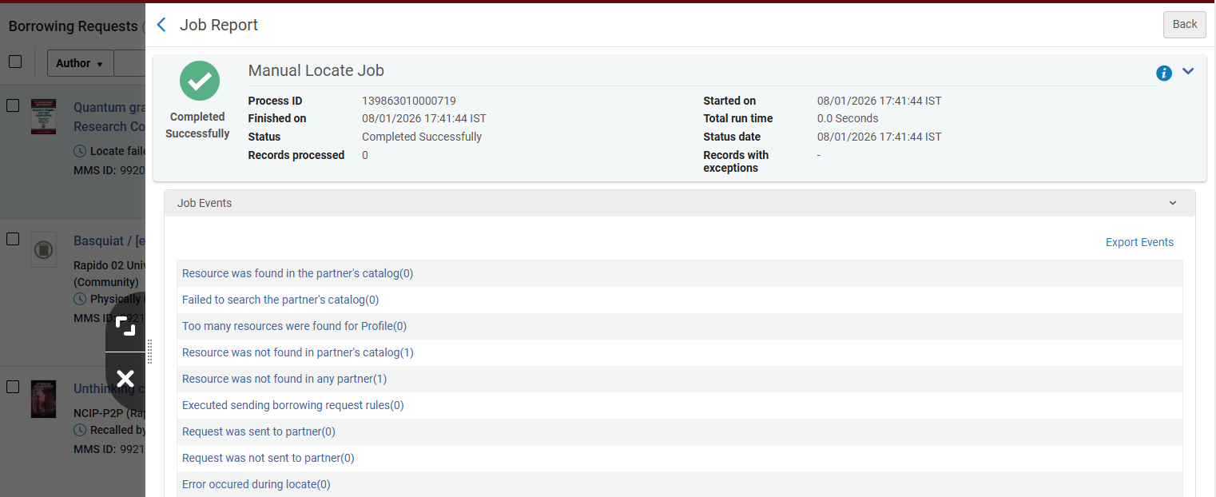The height and width of the screenshot is (497, 1216).
Task: Collapse the Job Events section
Action: [1173, 203]
